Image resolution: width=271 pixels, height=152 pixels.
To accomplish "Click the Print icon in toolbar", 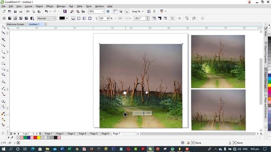I will click(x=21, y=11).
